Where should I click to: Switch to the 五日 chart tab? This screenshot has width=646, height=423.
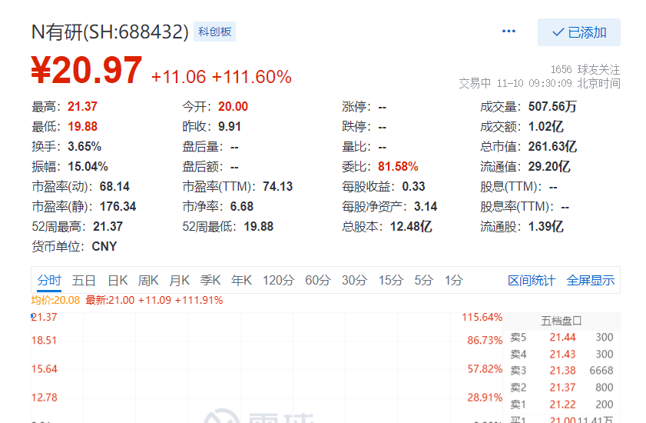[x=84, y=281]
